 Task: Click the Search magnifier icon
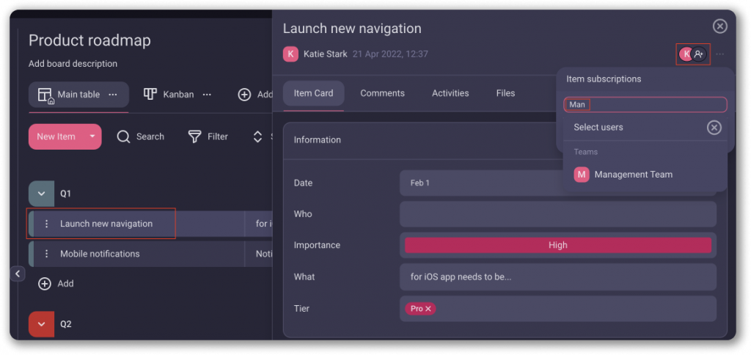[124, 136]
